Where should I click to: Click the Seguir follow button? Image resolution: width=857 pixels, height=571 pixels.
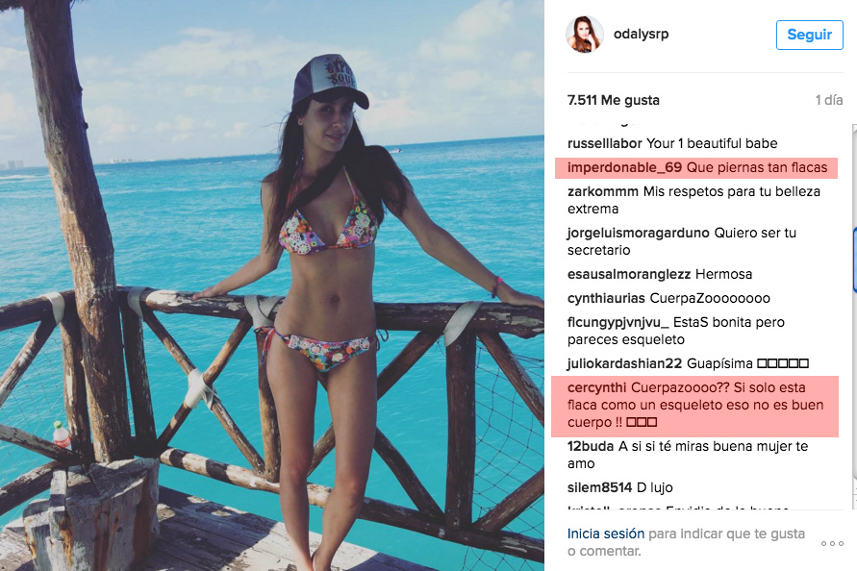810,35
